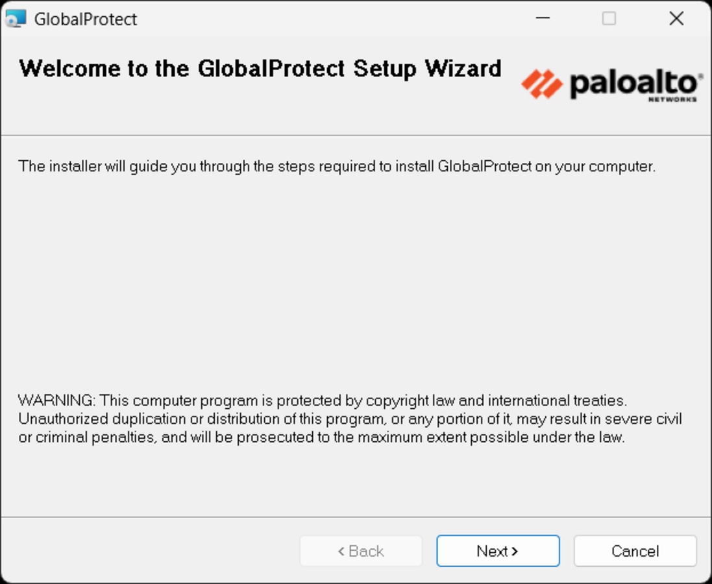Click the orange Palo Alto logo mark

tap(542, 84)
